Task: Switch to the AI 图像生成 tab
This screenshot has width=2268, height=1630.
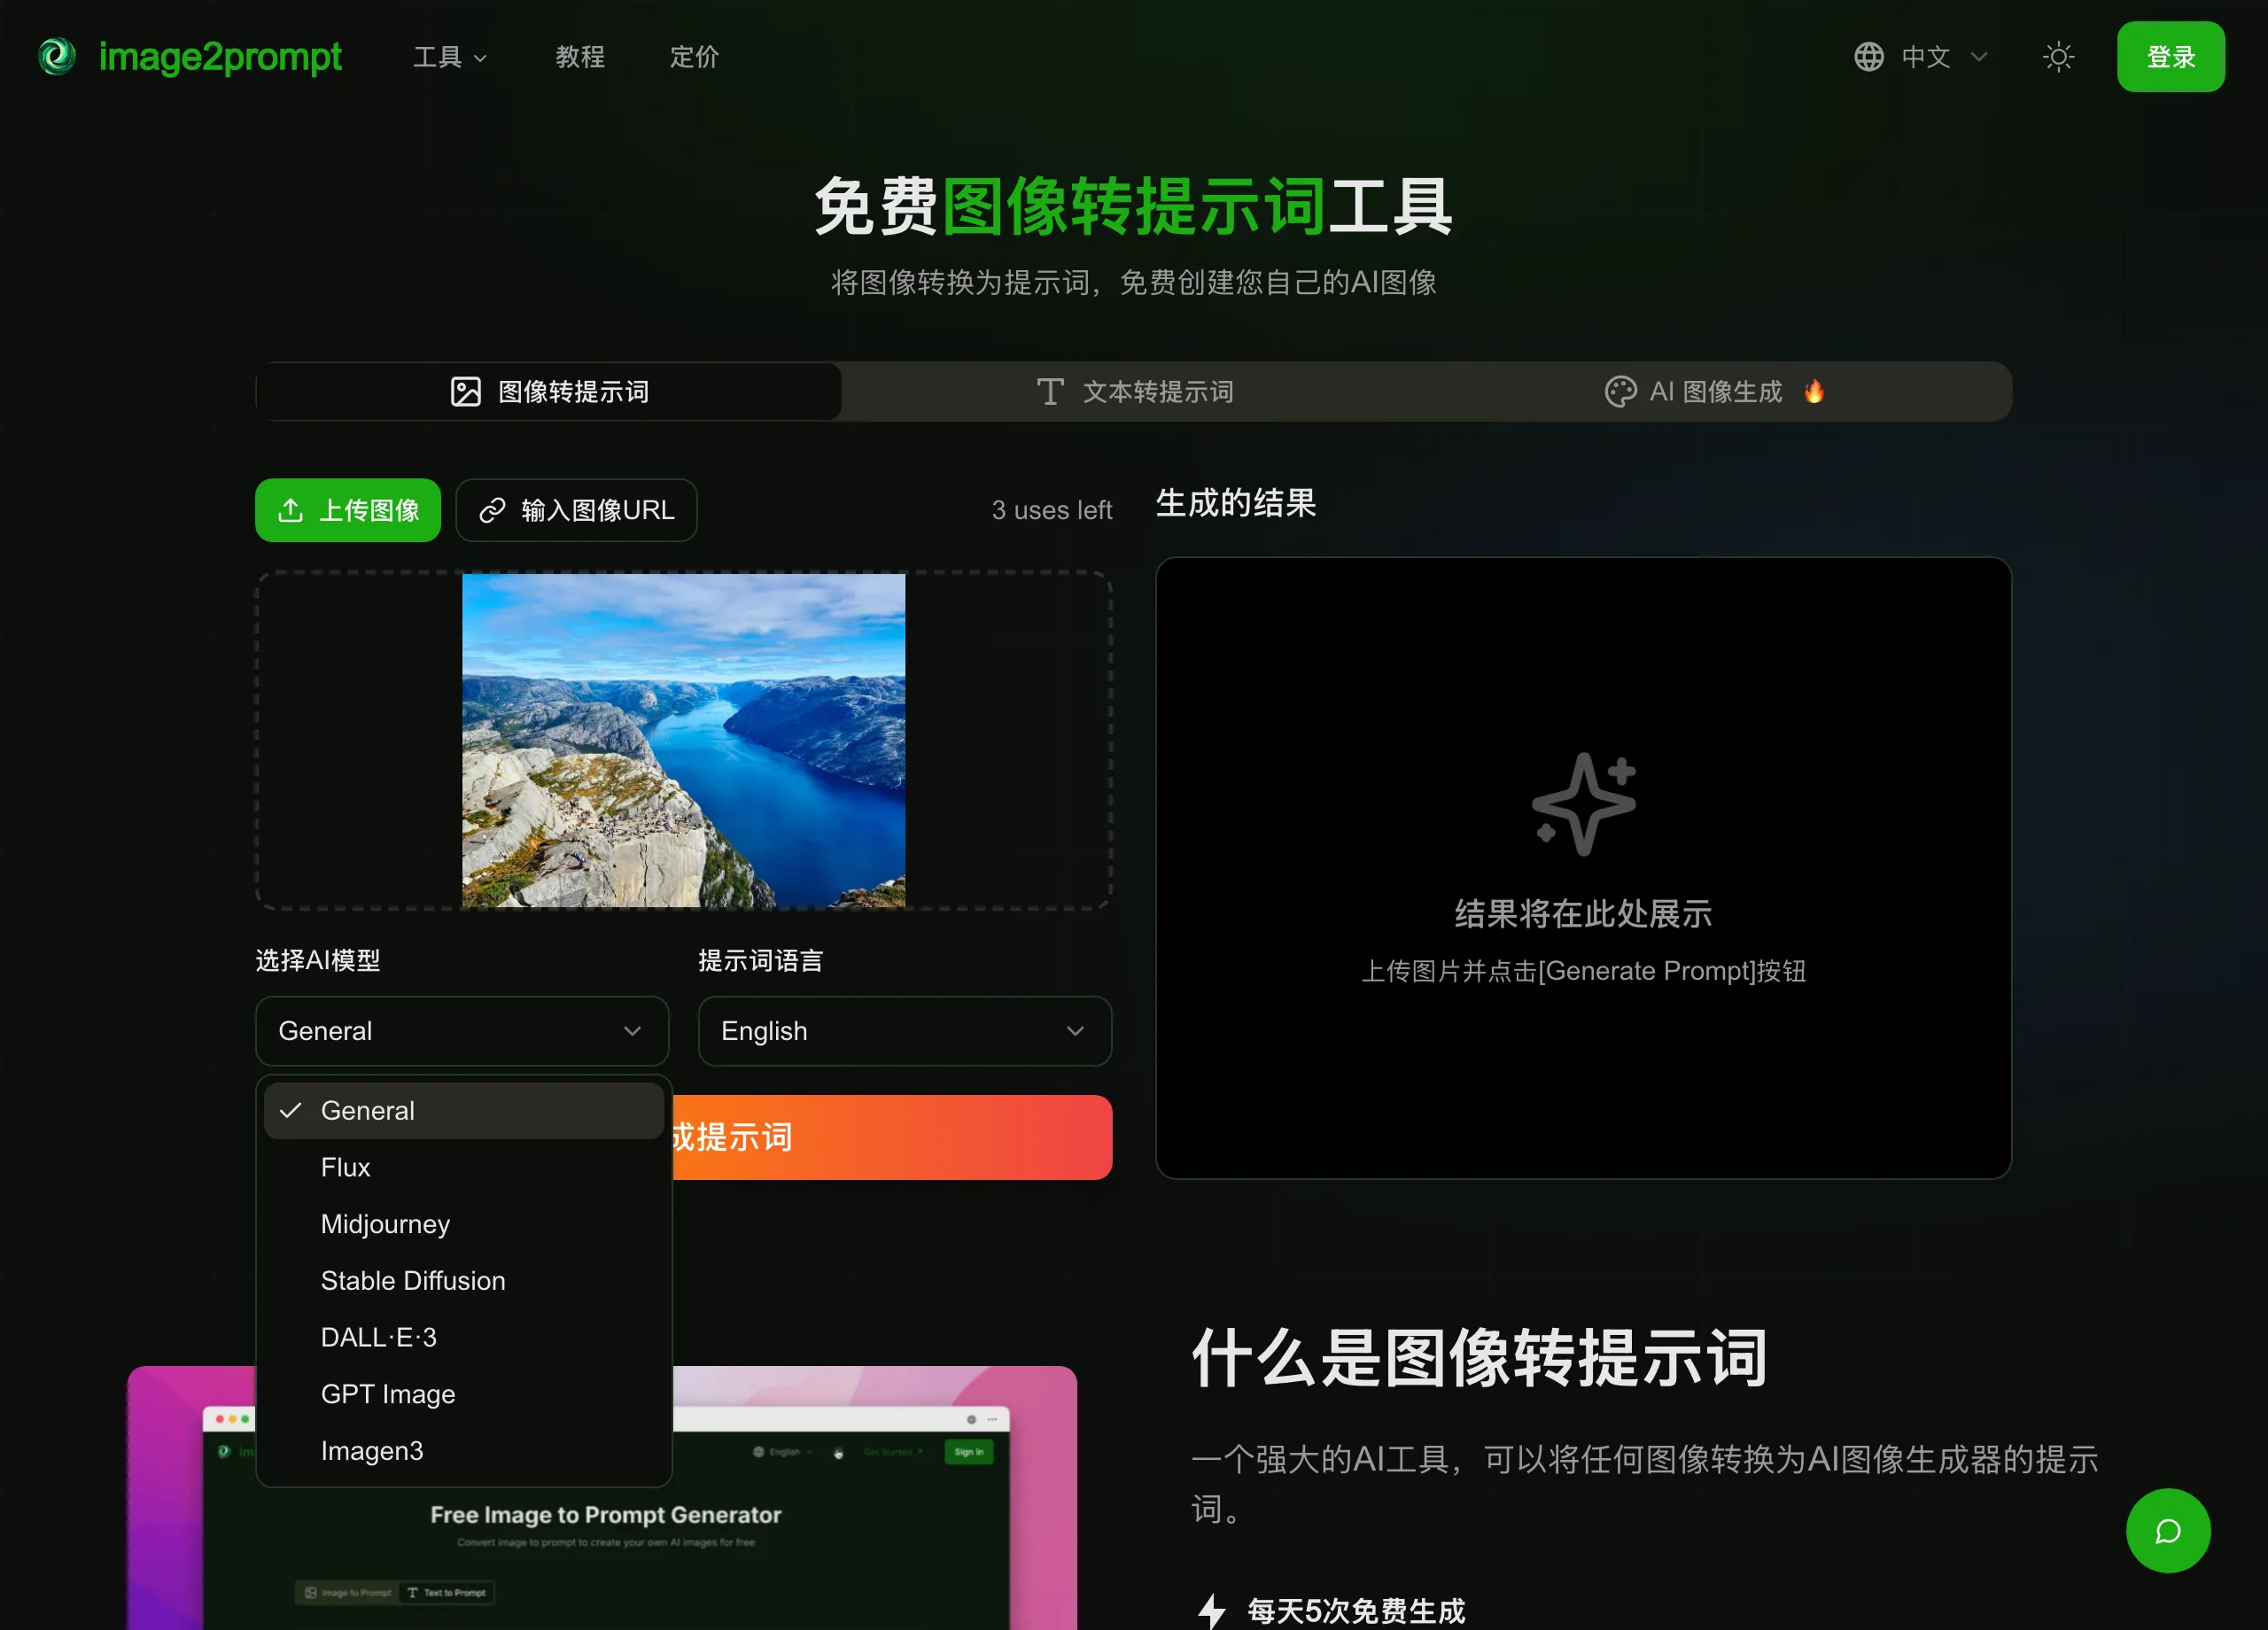Action: 1717,392
